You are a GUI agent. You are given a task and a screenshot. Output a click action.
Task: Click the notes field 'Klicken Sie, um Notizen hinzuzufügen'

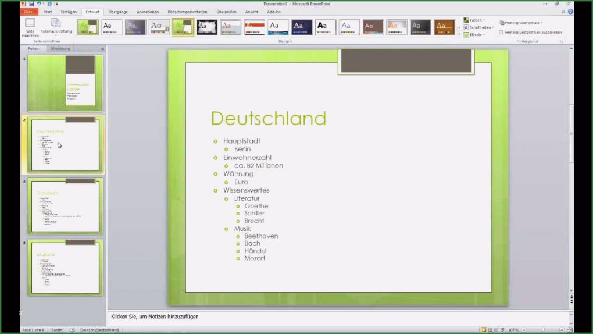155,317
